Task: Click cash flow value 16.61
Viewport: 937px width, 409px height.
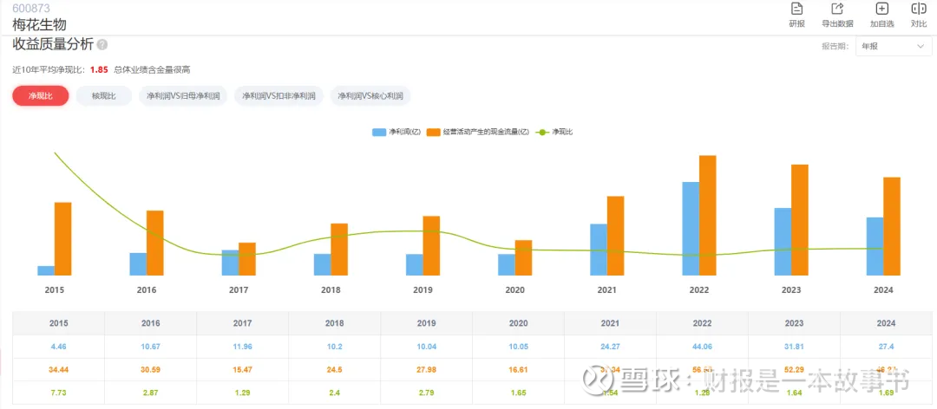Action: (x=519, y=370)
